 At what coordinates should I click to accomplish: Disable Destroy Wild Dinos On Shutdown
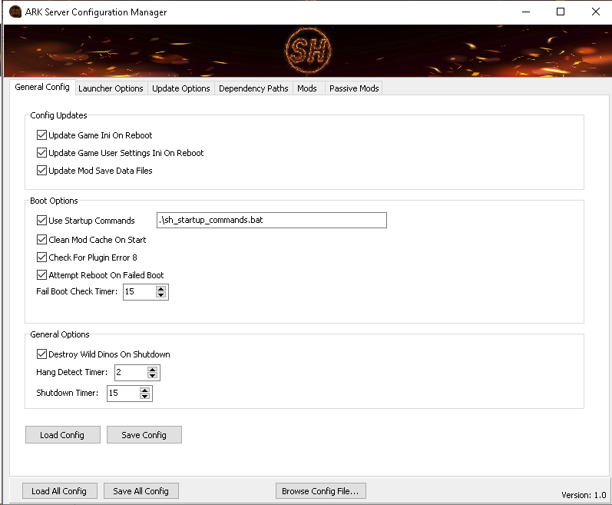[x=42, y=354]
